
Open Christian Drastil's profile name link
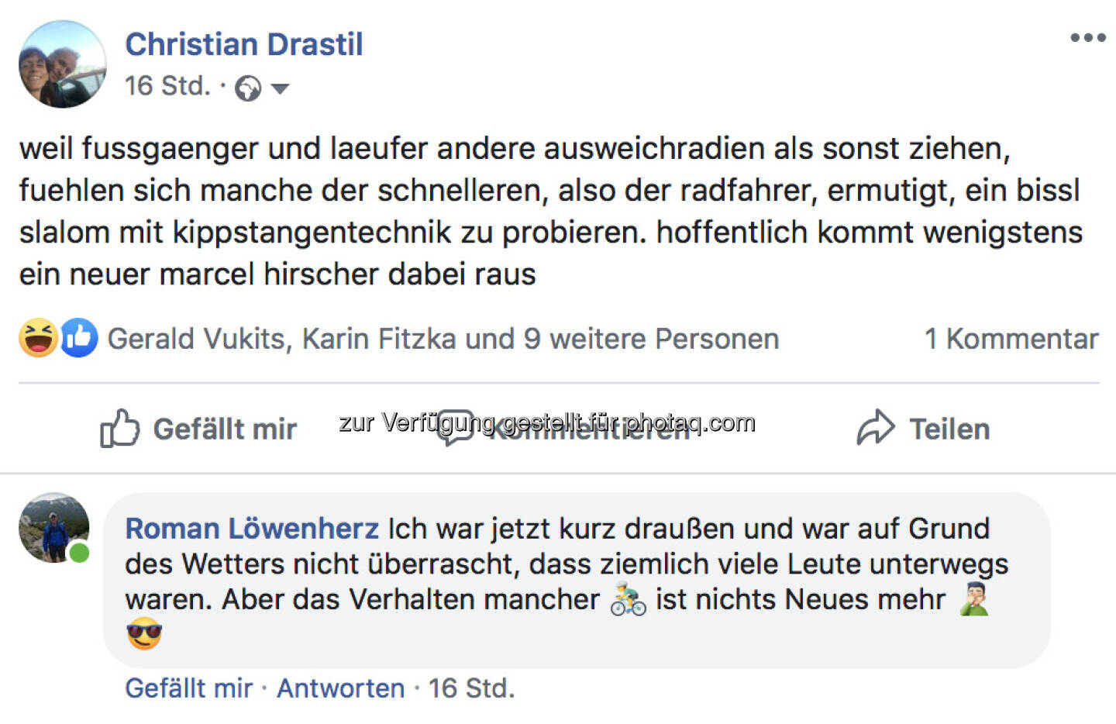point(244,44)
